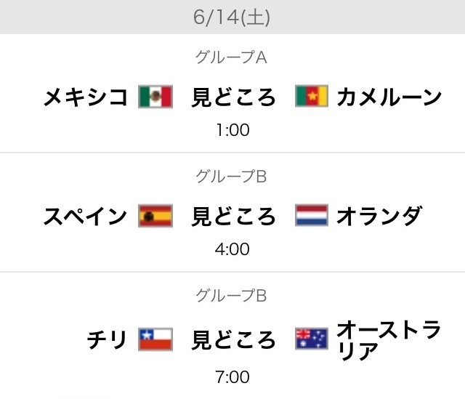Click the グループA label
465x399 pixels.
[232, 57]
